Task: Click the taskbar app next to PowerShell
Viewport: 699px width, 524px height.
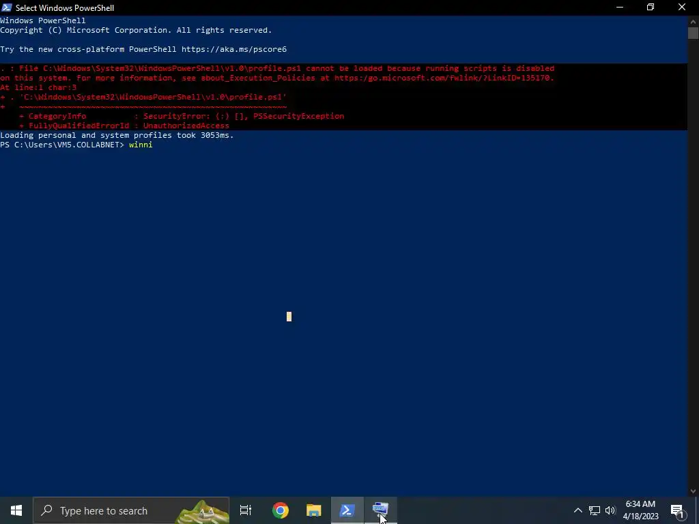Action: (x=381, y=510)
